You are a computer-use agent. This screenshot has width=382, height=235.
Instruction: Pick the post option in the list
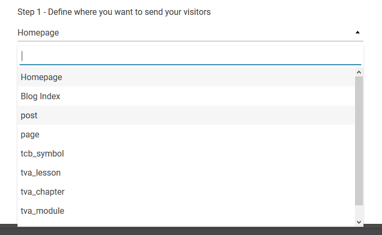29,115
